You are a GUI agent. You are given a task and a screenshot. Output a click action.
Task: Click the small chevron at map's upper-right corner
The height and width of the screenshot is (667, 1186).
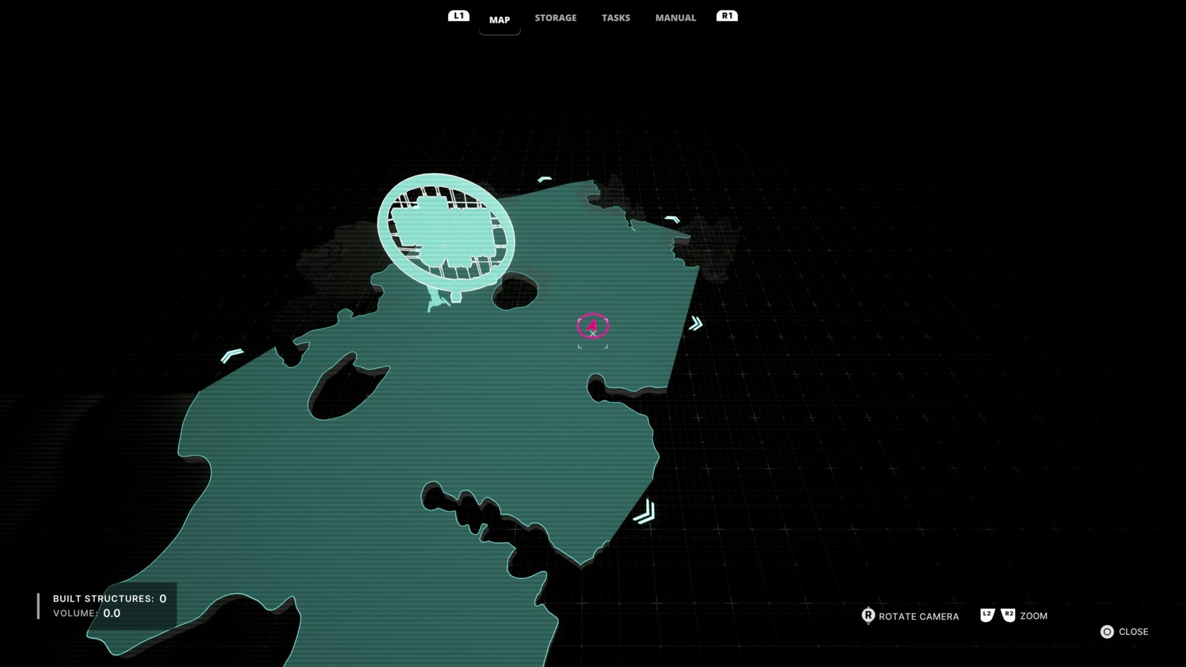[672, 219]
